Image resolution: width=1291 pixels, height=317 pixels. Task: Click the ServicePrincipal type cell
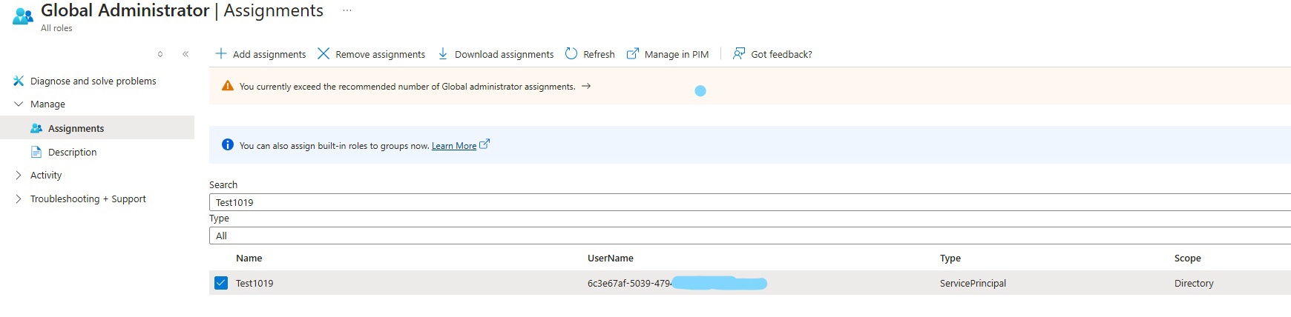(x=973, y=283)
